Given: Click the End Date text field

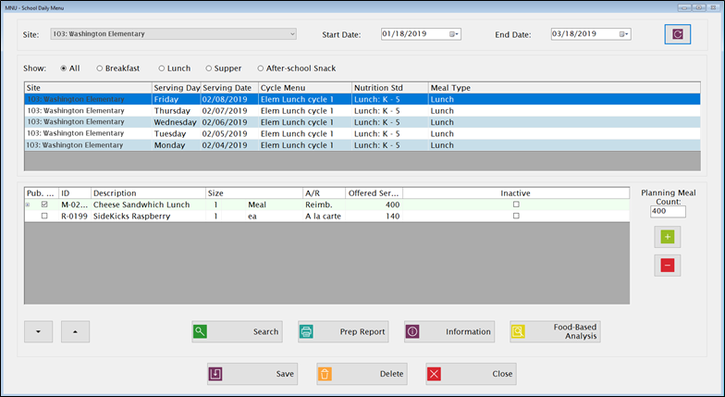Looking at the screenshot, I should (584, 33).
